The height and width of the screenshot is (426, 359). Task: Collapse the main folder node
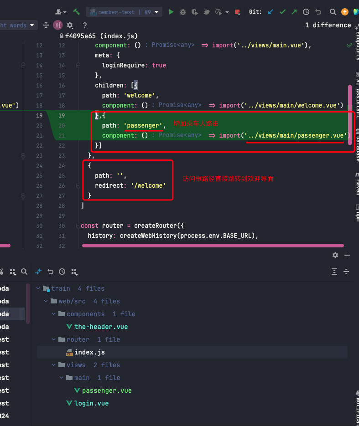[62, 378]
